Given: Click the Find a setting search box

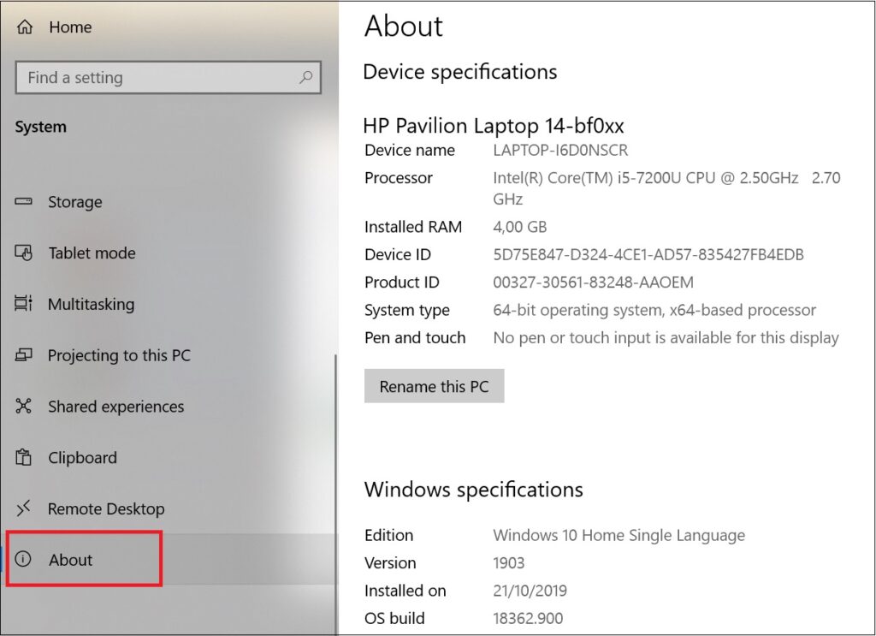Looking at the screenshot, I should pos(154,77).
